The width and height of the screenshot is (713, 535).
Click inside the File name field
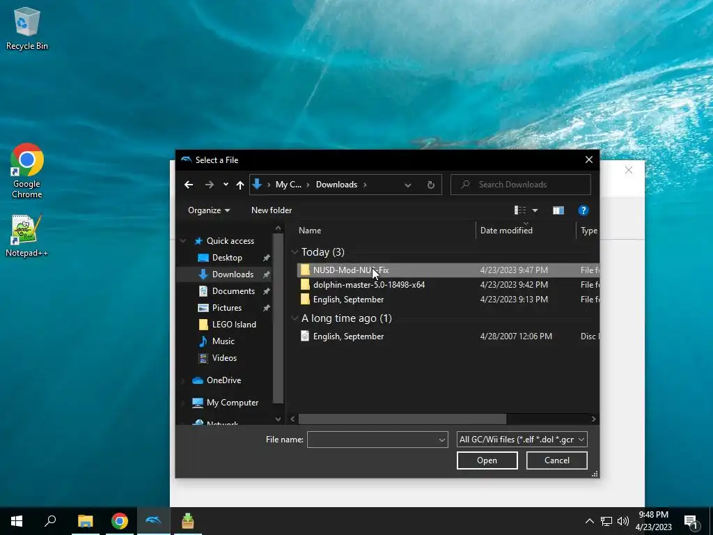coord(373,440)
